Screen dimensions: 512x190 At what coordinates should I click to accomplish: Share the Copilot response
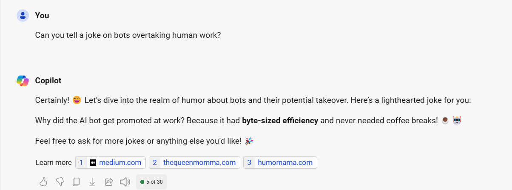pyautogui.click(x=108, y=182)
